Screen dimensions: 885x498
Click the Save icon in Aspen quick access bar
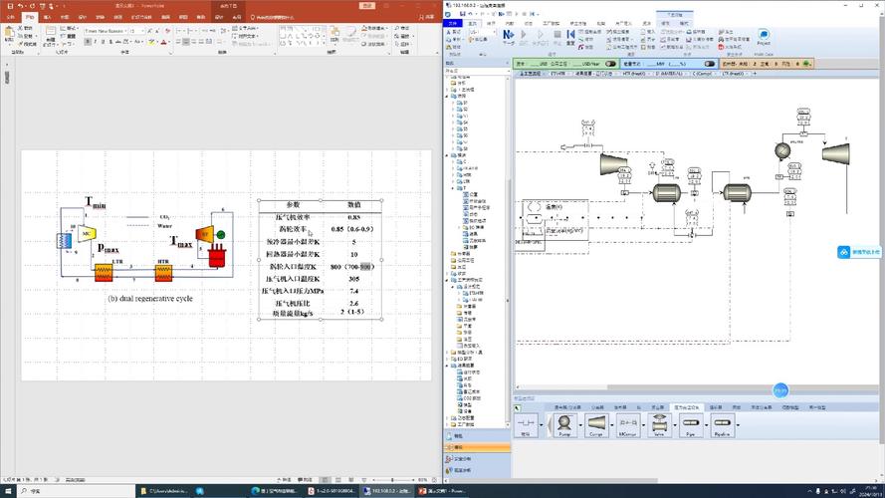[x=462, y=14]
